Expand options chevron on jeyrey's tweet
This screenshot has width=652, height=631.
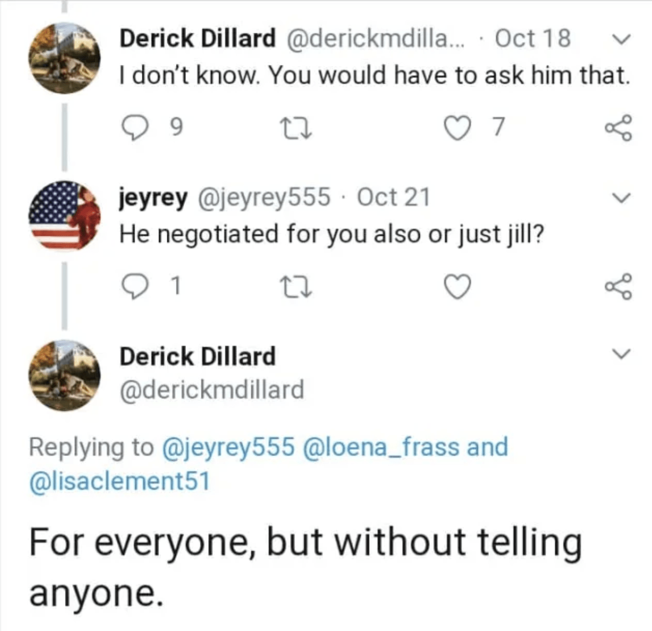(x=621, y=198)
